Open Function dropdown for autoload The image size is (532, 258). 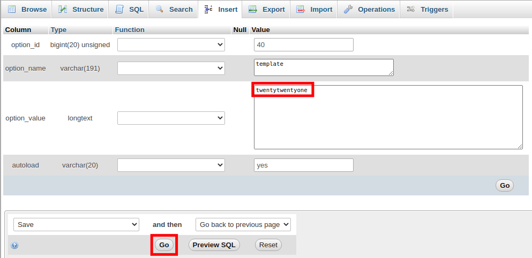171,165
